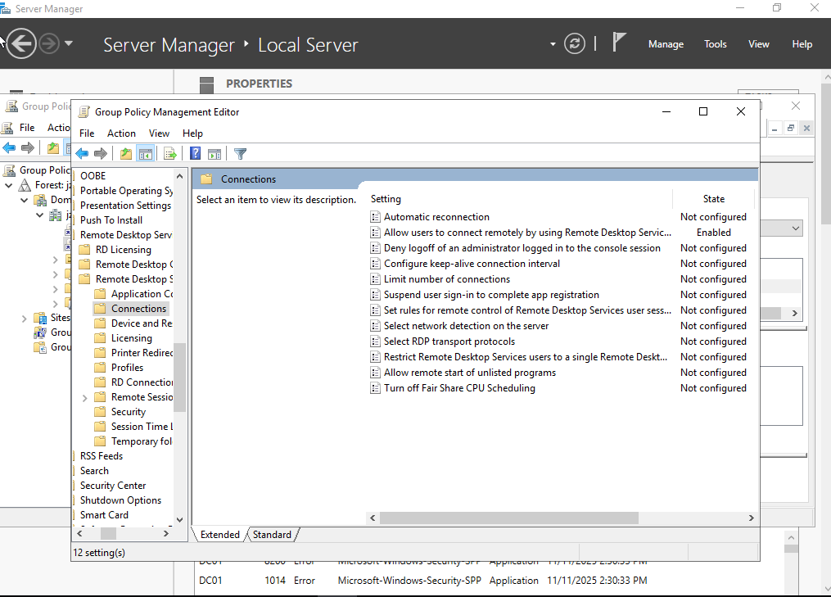Click the Up one level folder icon
The width and height of the screenshot is (831, 597).
click(125, 153)
